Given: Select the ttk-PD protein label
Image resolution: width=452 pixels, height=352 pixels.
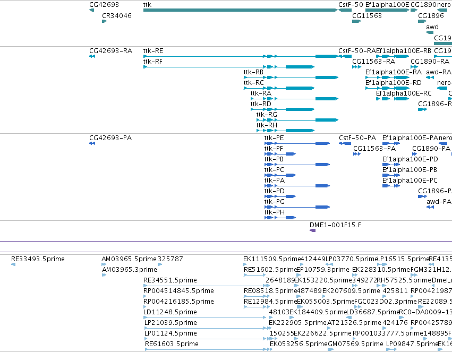Looking at the screenshot, I should click(x=275, y=192).
